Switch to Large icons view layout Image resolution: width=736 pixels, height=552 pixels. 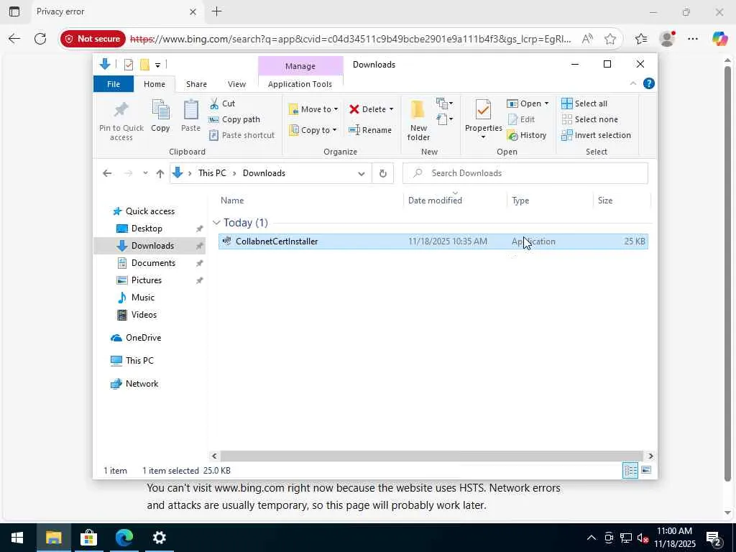[x=646, y=470]
